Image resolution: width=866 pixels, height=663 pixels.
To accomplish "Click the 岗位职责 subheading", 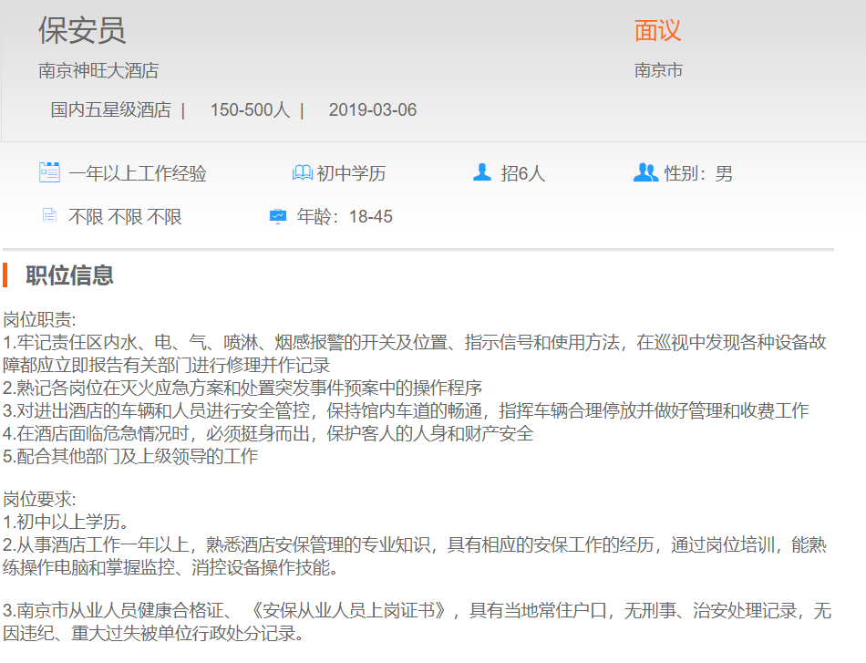I will coord(39,320).
